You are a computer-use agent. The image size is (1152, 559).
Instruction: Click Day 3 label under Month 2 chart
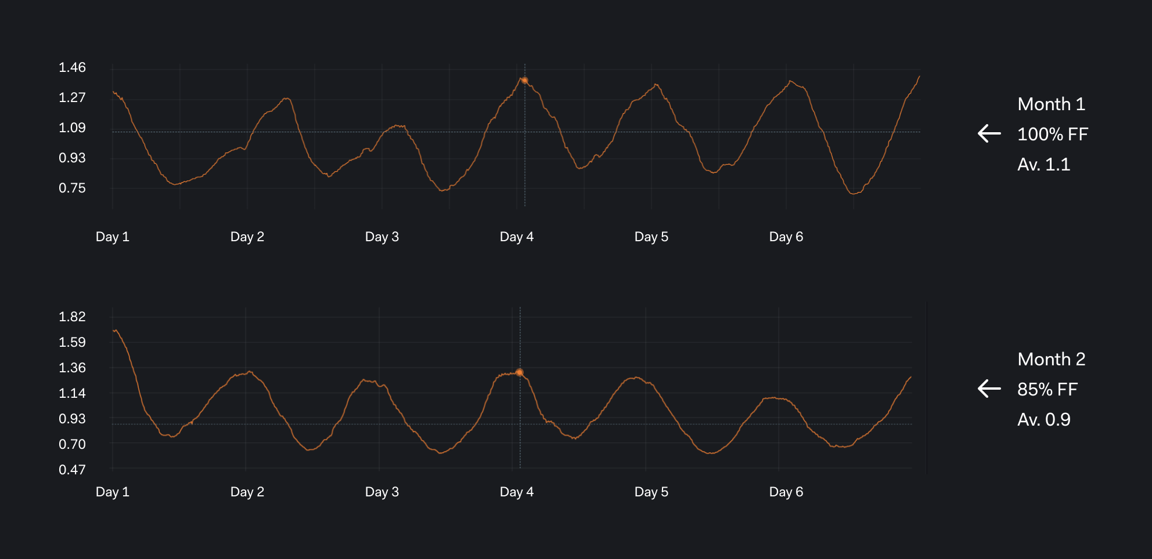pyautogui.click(x=382, y=492)
